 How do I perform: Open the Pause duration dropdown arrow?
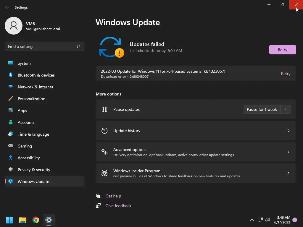[286, 109]
